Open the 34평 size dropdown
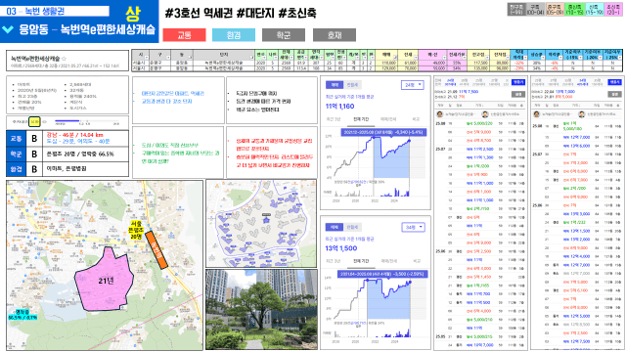This screenshot has height=352, width=626. (413, 228)
